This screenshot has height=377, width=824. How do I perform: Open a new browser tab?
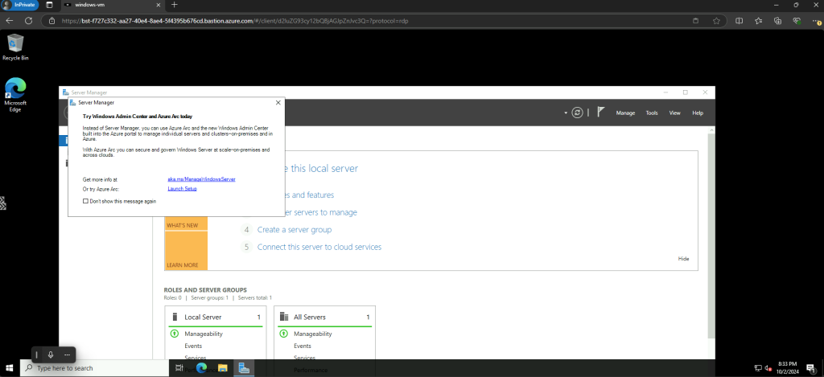coord(175,5)
